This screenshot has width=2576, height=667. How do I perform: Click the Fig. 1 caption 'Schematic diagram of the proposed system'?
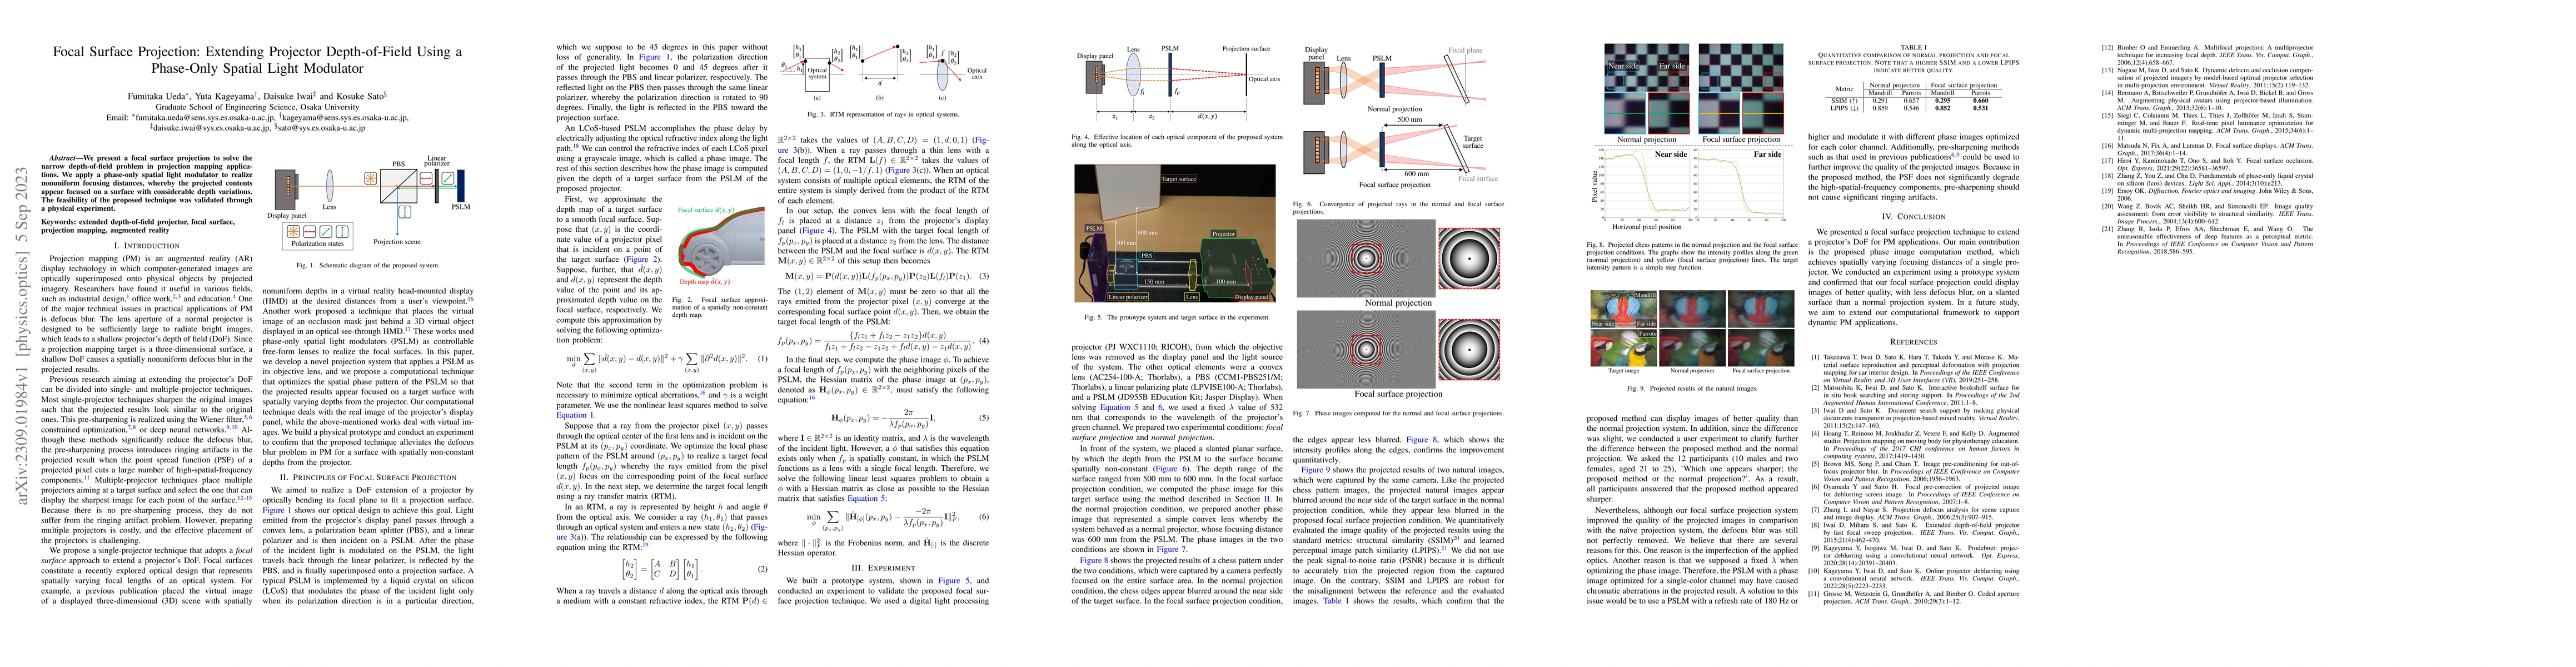(x=368, y=265)
